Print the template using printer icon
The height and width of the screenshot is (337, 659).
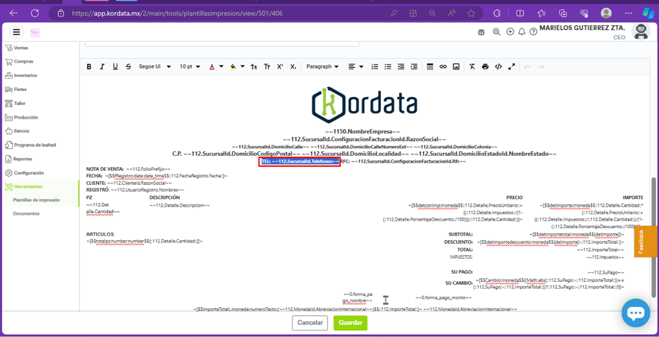click(485, 67)
